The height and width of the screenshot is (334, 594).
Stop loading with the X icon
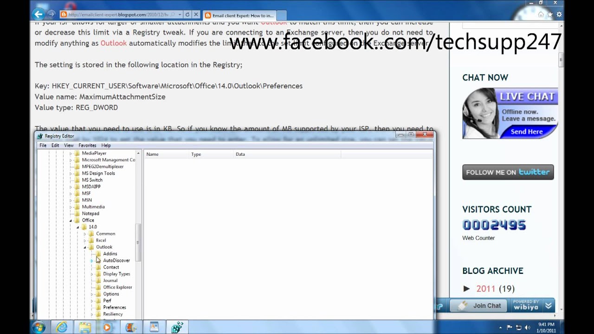pos(195,15)
